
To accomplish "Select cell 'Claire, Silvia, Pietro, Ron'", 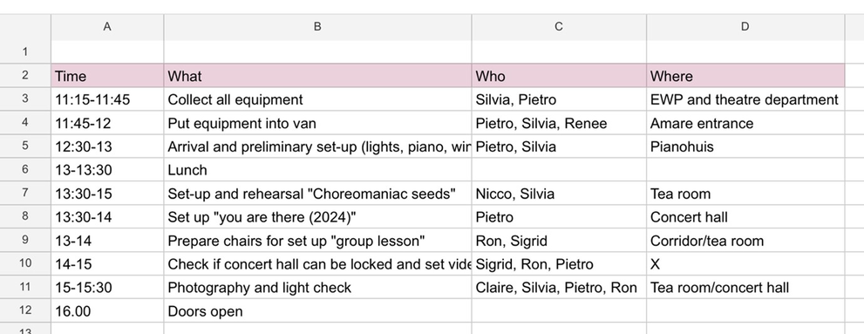I will tap(559, 287).
